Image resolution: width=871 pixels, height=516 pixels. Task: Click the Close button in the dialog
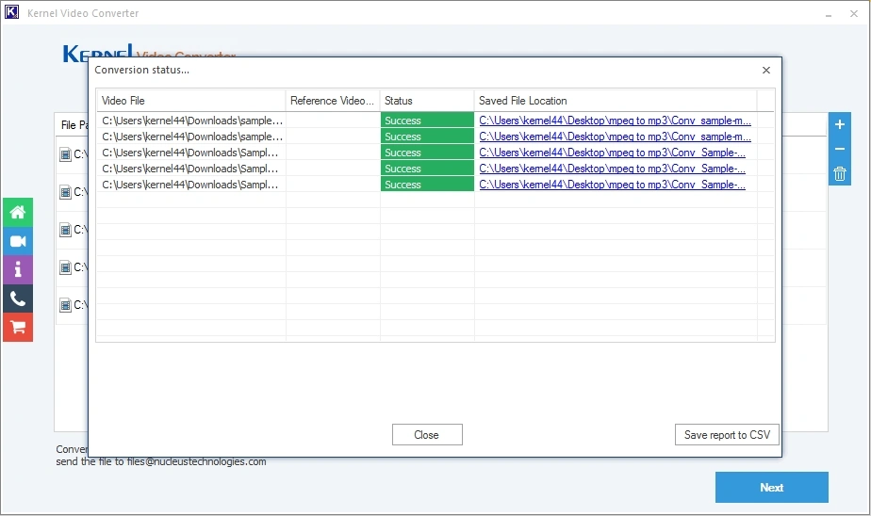pos(427,435)
